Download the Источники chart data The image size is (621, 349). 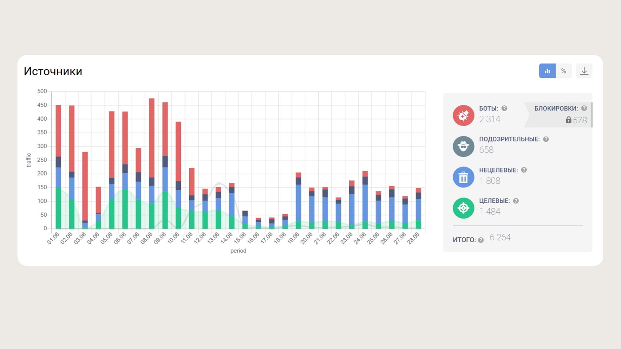pyautogui.click(x=584, y=71)
